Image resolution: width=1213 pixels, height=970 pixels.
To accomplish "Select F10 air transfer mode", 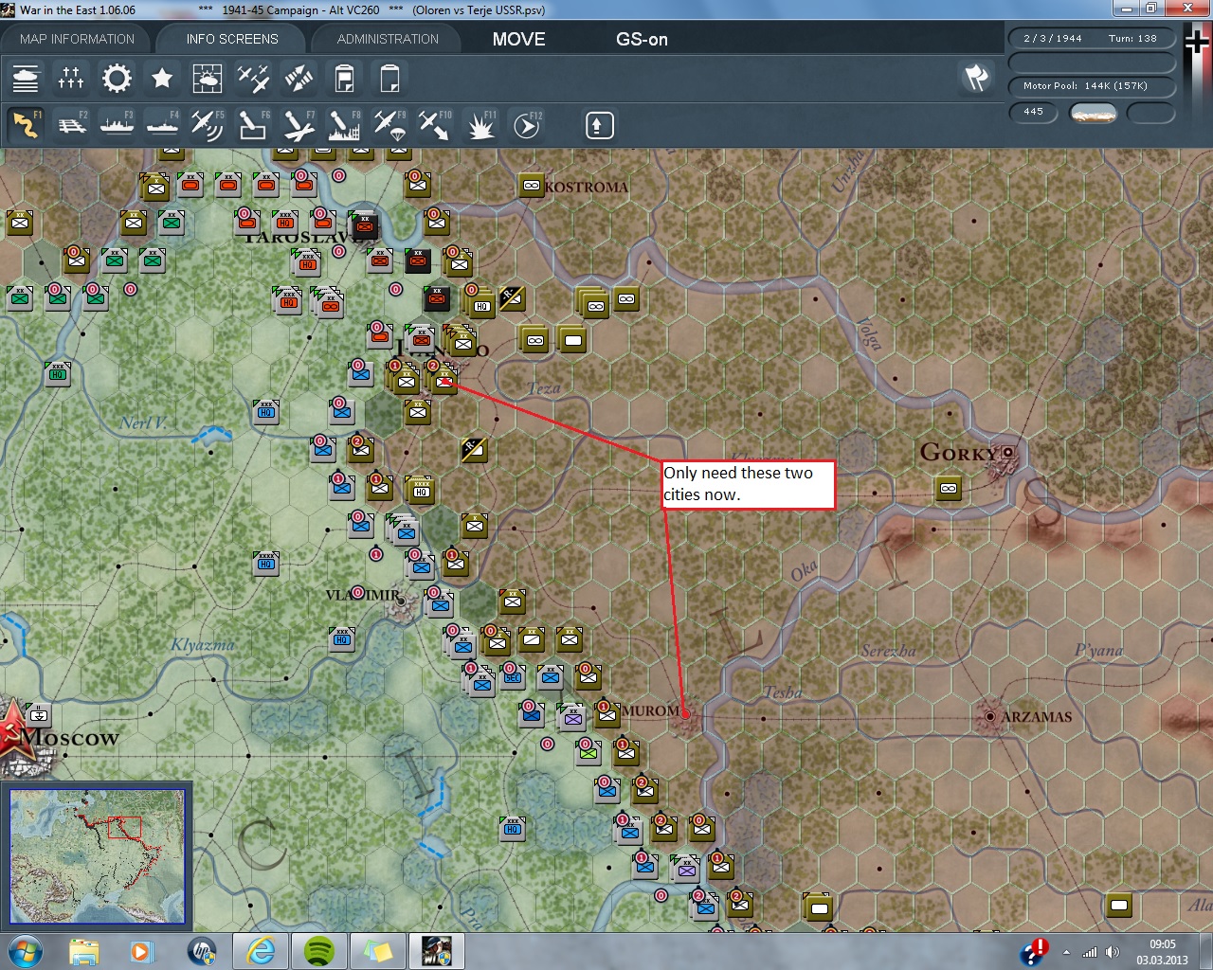I will pos(435,125).
